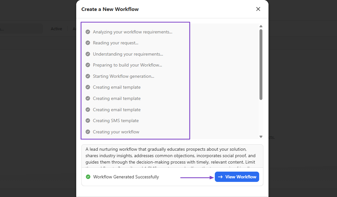
Task: Click the progress list scrollbar thumb
Action: [261, 65]
